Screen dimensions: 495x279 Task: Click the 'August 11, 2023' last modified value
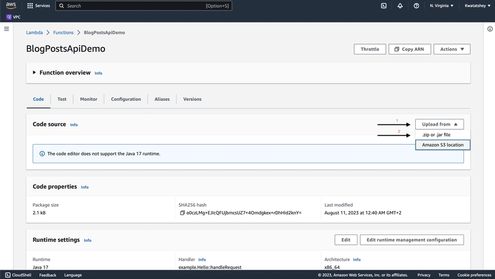363,213
